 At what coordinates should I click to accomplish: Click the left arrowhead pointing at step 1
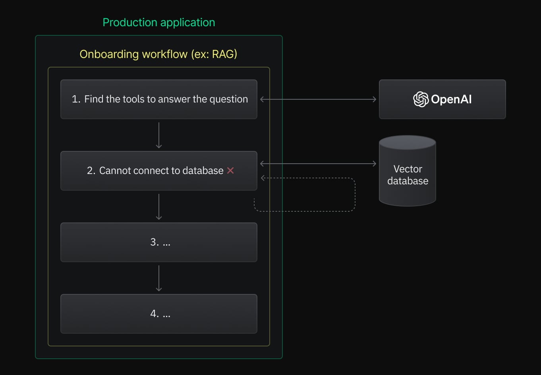pos(262,99)
